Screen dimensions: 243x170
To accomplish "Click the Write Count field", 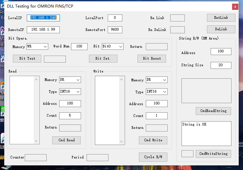I will point(157,116).
